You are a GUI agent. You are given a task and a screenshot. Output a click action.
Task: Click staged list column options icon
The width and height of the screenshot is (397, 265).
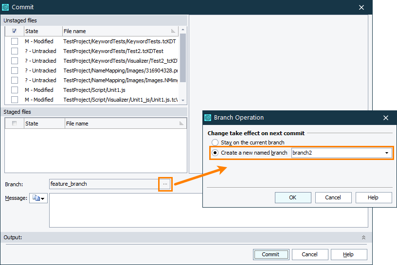coord(181,124)
